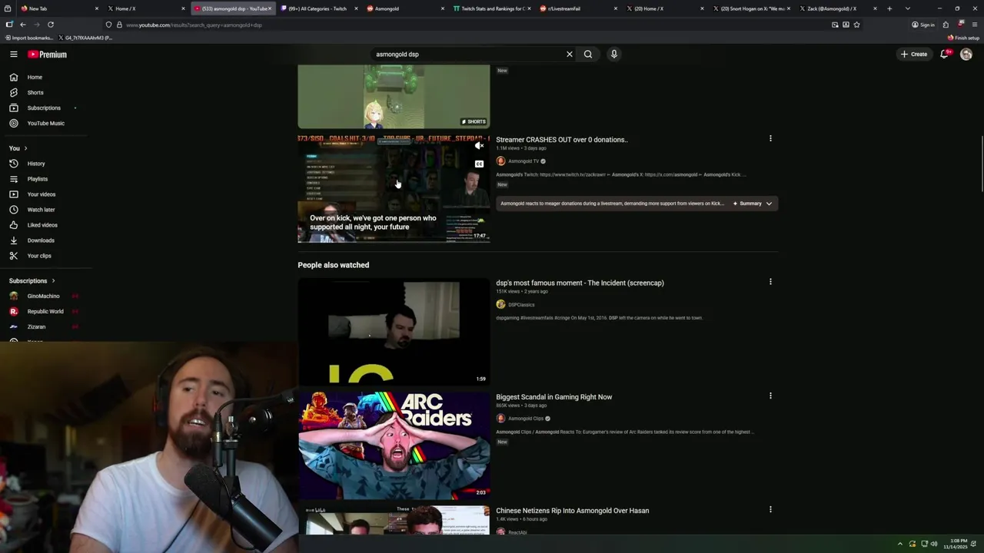
Task: Click the magnifier search button
Action: coord(588,55)
